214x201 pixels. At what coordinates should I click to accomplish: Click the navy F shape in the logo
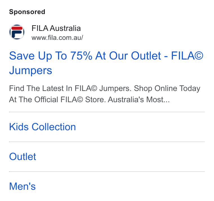[16, 34]
